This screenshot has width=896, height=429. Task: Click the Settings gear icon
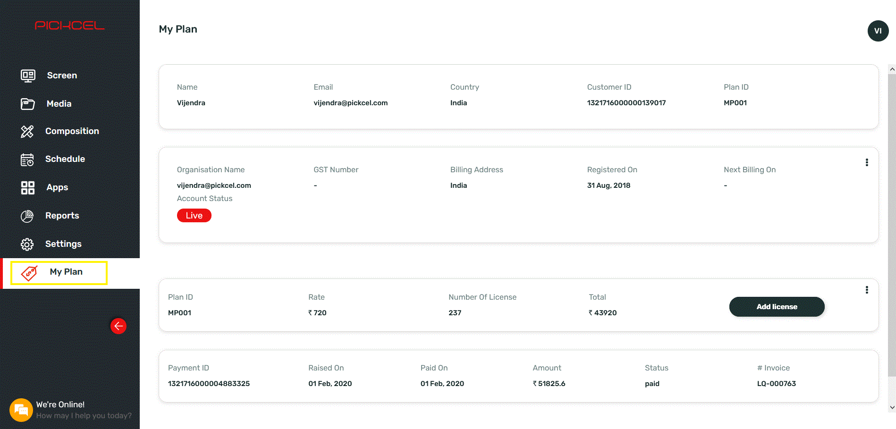(27, 244)
